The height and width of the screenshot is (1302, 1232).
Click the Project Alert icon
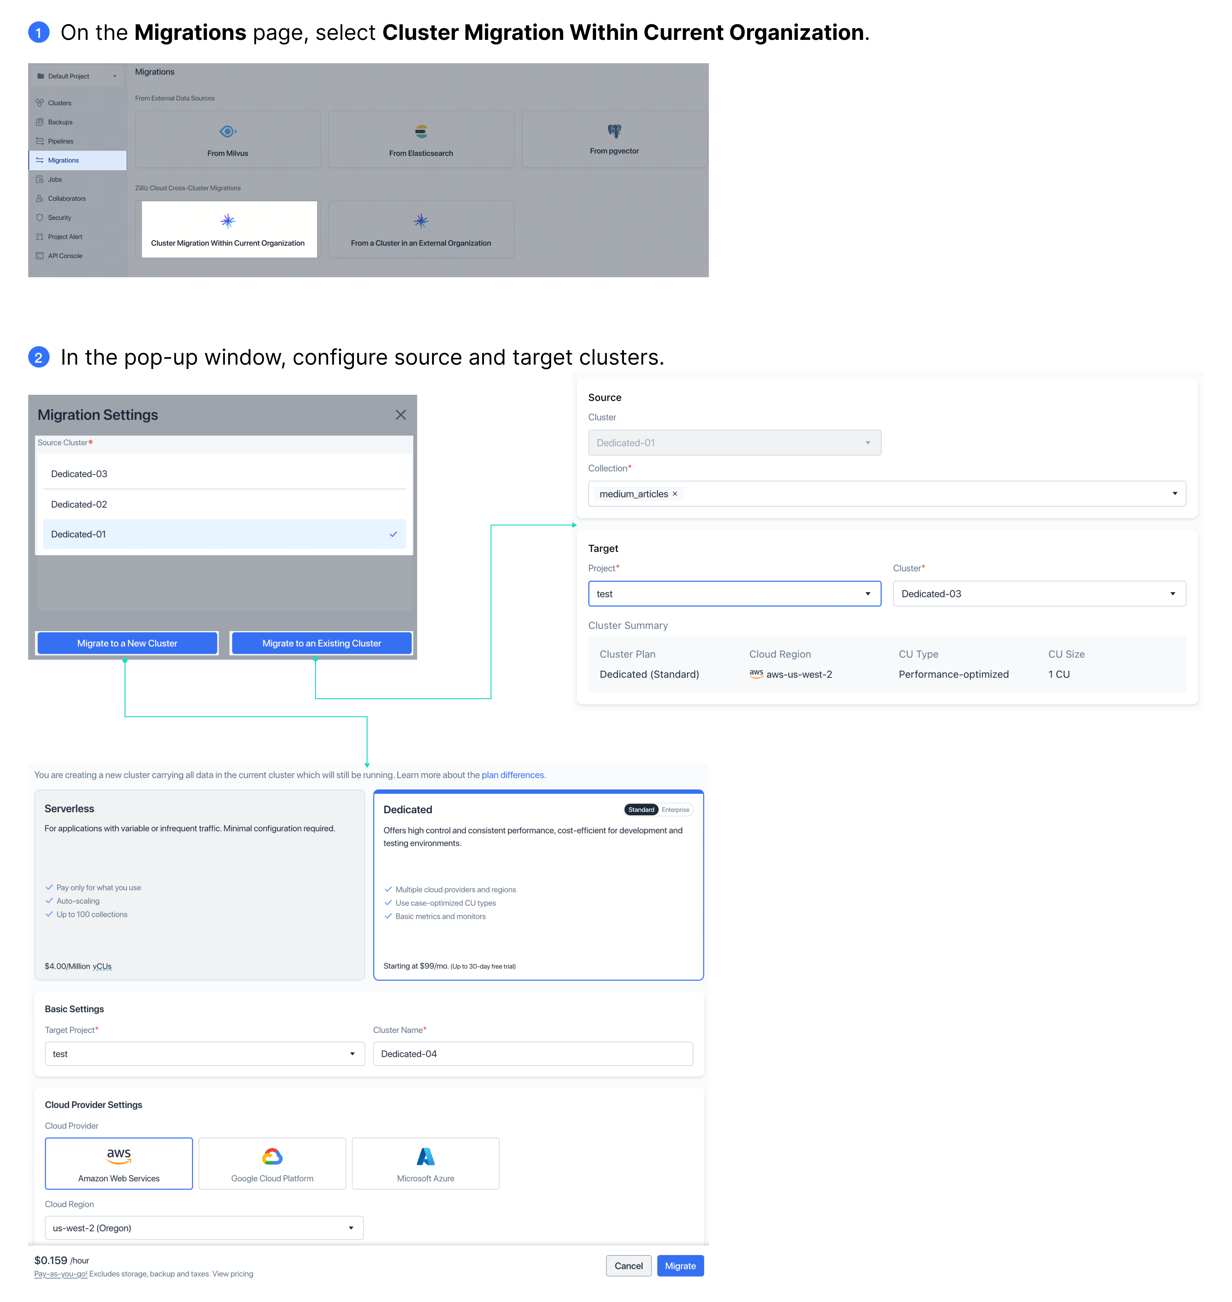pos(40,236)
